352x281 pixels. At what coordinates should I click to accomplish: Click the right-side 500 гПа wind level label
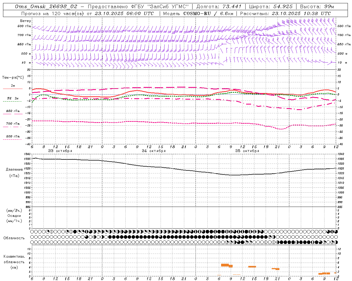344,26
